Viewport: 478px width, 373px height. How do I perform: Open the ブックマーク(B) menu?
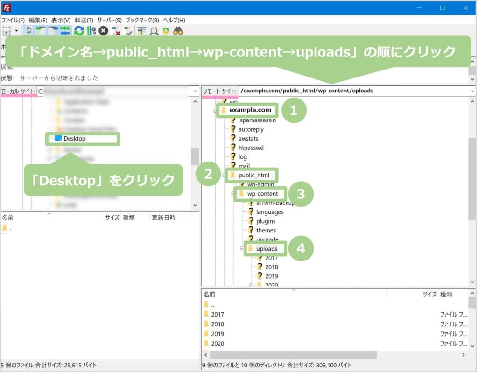[142, 20]
